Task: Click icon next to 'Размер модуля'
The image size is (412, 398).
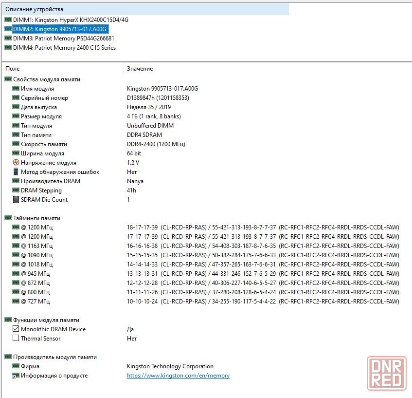Action: coord(16,116)
